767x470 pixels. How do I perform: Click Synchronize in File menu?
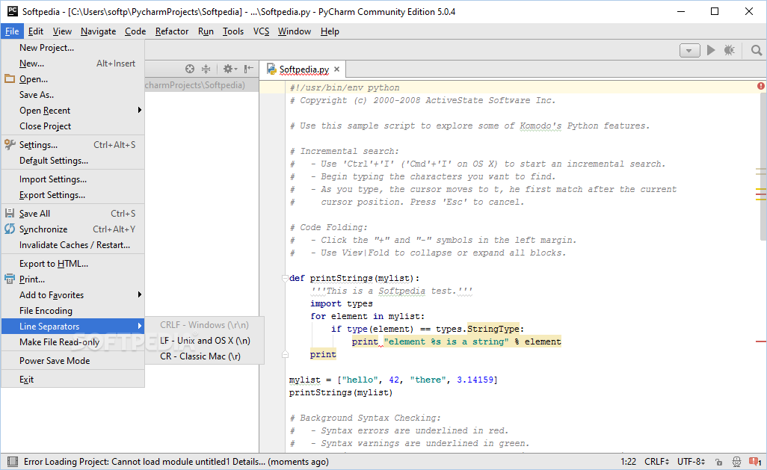[x=73, y=229]
